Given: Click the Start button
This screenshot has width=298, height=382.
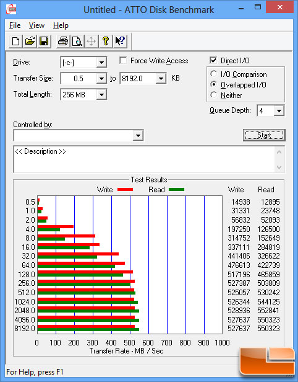Looking at the screenshot, I should click(x=264, y=135).
